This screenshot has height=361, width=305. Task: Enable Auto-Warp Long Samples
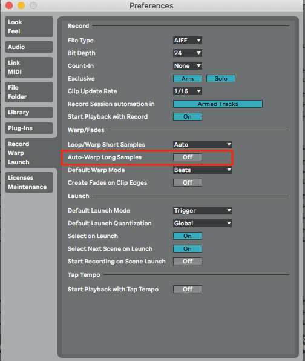click(188, 157)
